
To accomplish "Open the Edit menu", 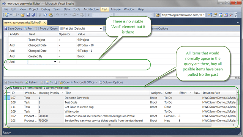I will [x=14, y=9].
